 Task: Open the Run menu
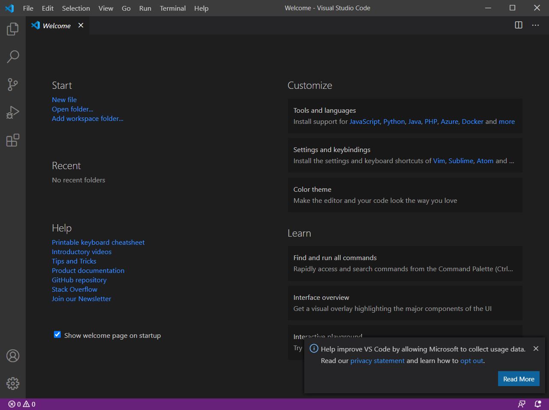tap(145, 8)
